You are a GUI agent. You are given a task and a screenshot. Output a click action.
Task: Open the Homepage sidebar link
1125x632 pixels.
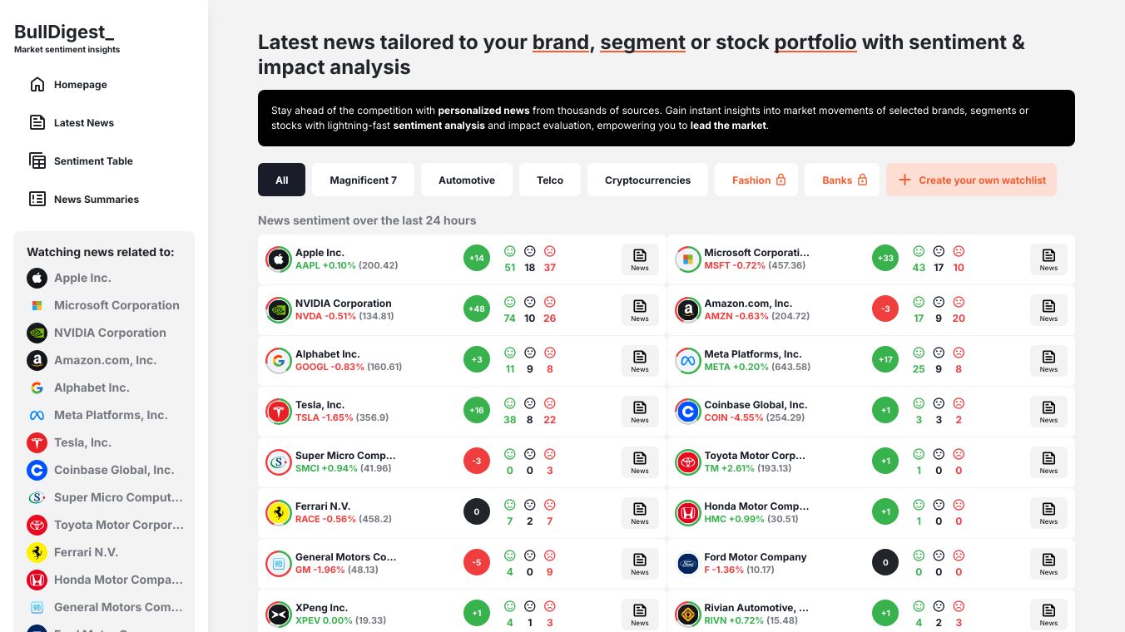click(x=80, y=85)
